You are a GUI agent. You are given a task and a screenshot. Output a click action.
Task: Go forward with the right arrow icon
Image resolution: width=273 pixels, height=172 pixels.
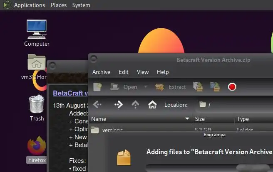pyautogui.click(x=119, y=105)
